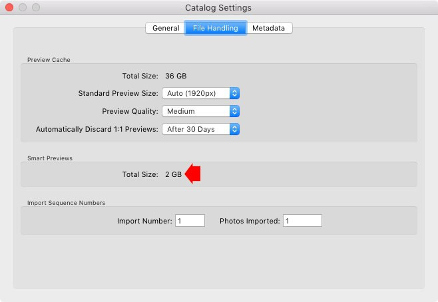Open the Standard Preview Size dropdown
Image resolution: width=438 pixels, height=302 pixels.
(x=200, y=93)
